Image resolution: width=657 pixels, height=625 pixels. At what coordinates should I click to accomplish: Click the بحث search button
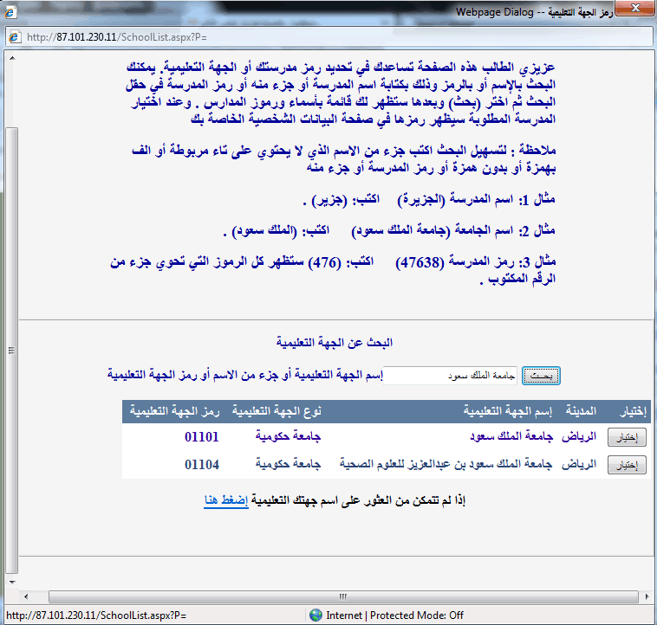[541, 376]
